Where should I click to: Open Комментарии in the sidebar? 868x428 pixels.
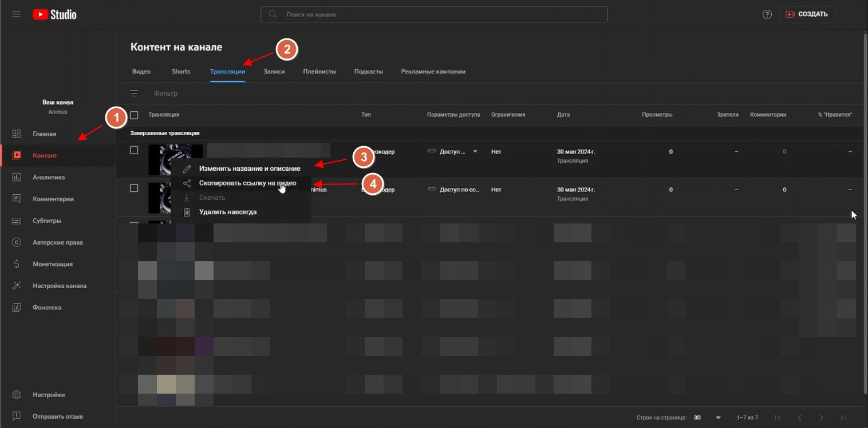[x=53, y=199]
